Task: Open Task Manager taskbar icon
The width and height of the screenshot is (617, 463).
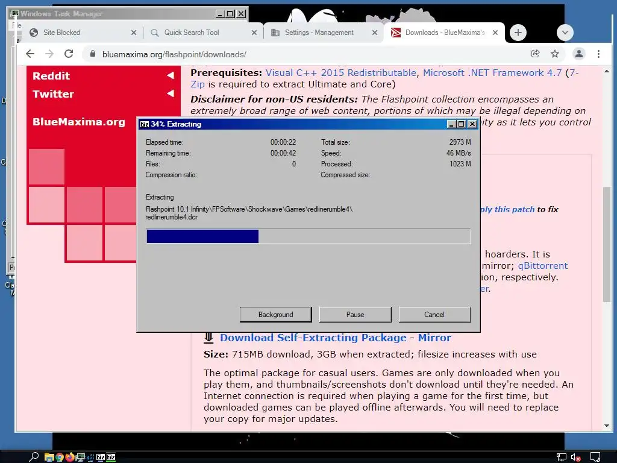Action: 80,457
